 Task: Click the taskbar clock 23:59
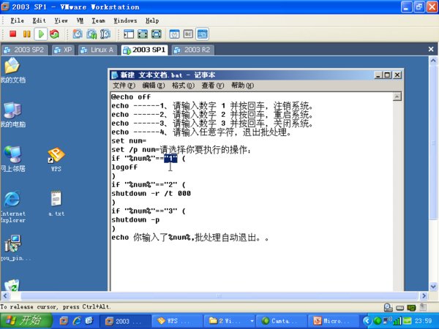click(x=424, y=321)
